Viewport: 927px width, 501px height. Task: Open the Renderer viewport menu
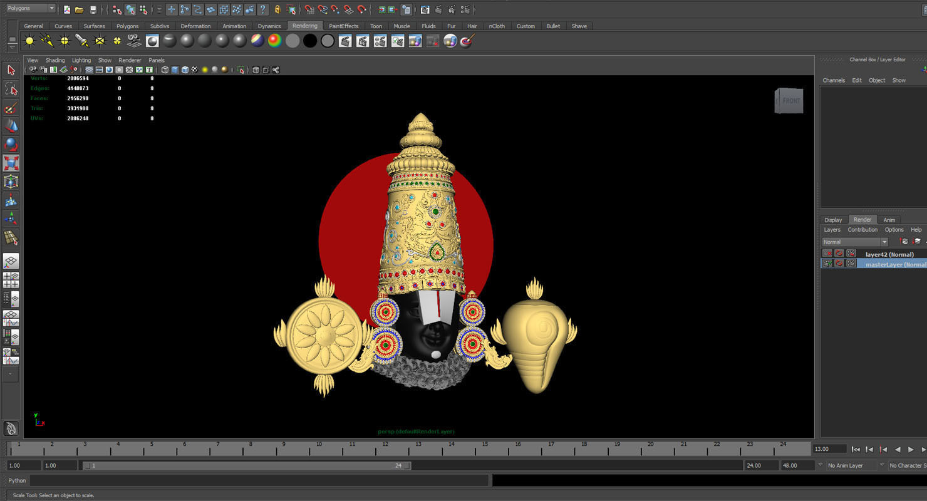pyautogui.click(x=130, y=60)
